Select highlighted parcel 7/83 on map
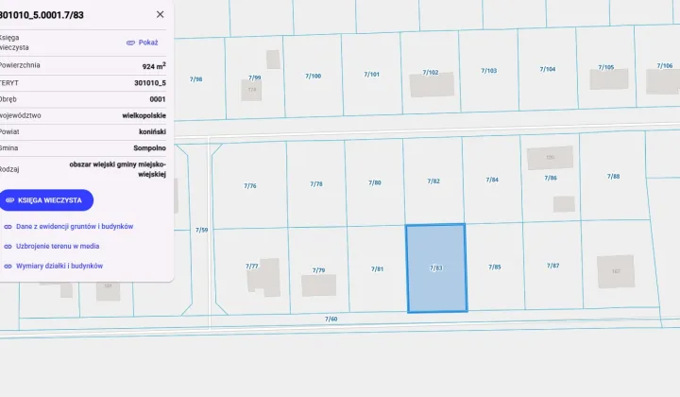680x397 pixels. pos(436,268)
